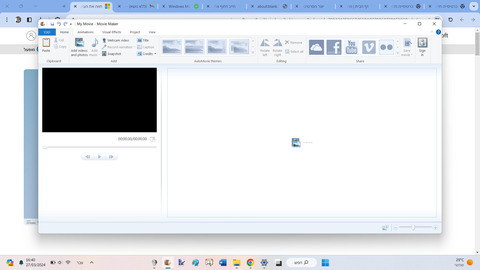Zoom out the time scale
Viewport: 480px width, 270px height.
coord(396,227)
